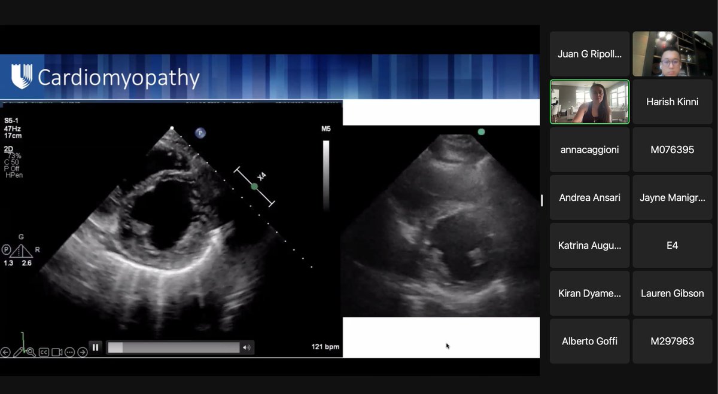
Task: Open more slideshow options ellipsis
Action: pos(69,352)
